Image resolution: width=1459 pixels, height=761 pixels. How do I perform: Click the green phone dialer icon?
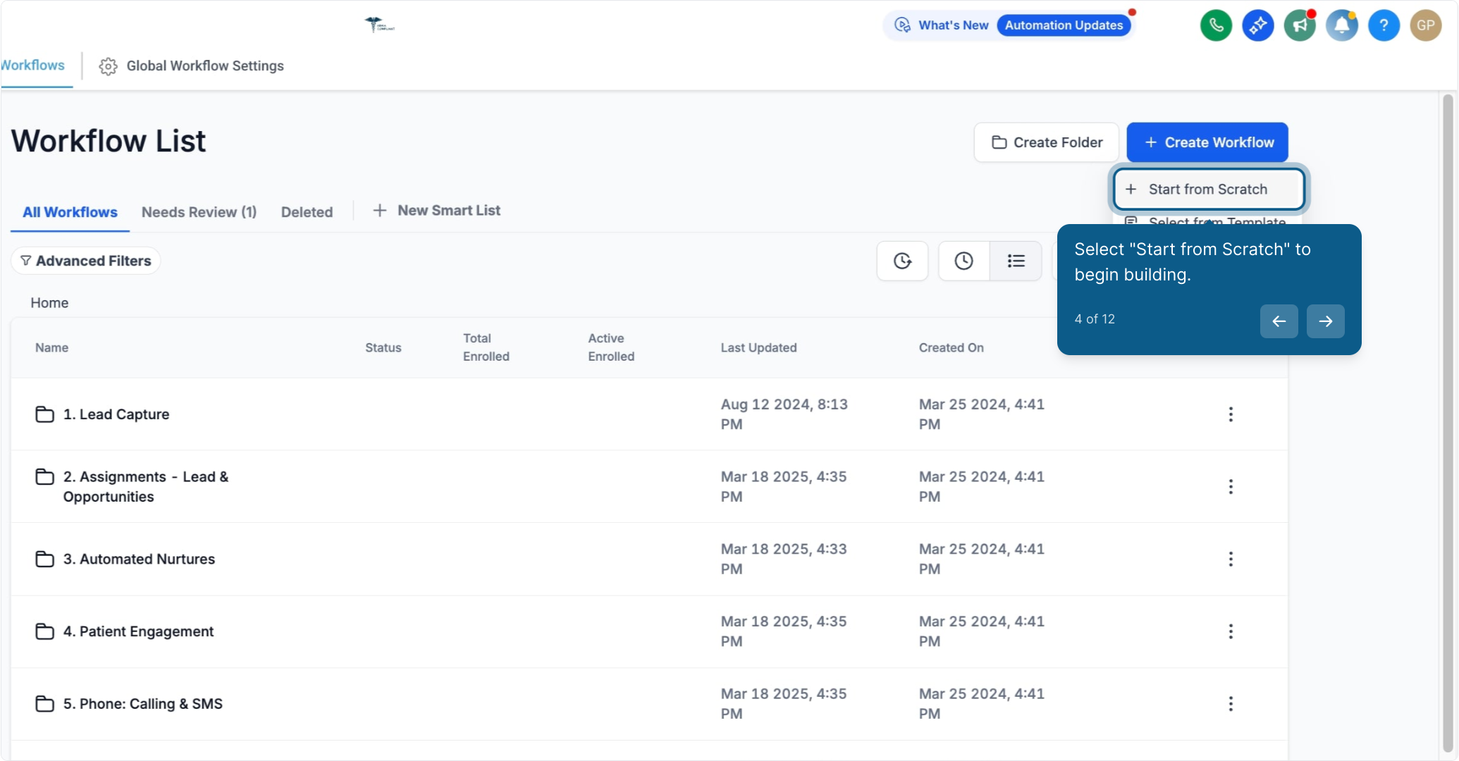1216,25
